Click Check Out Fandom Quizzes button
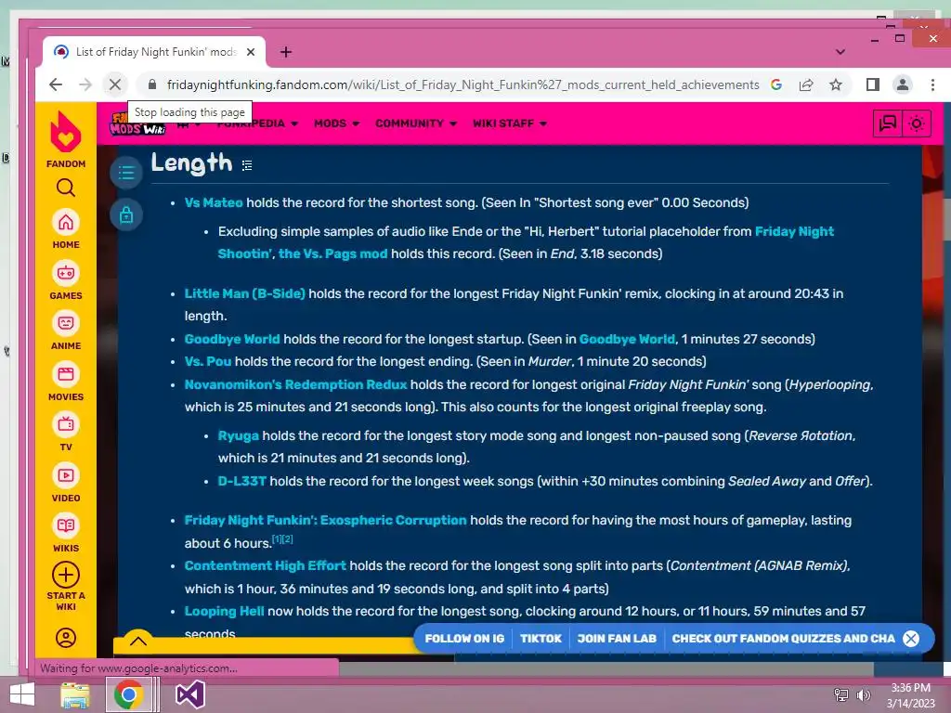Viewport: 951px width, 713px height. (x=783, y=639)
